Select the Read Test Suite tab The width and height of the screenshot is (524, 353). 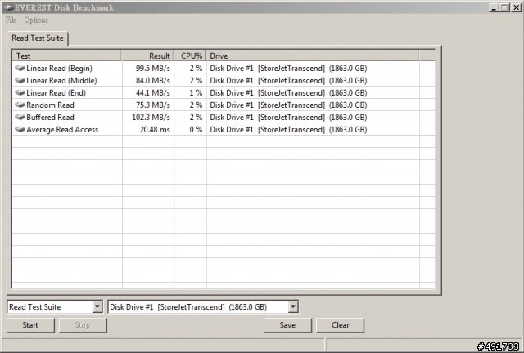click(38, 38)
